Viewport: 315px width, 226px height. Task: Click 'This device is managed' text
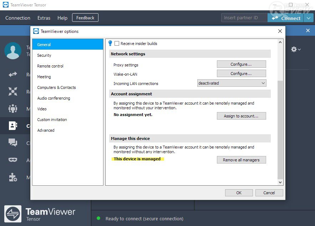(x=137, y=159)
